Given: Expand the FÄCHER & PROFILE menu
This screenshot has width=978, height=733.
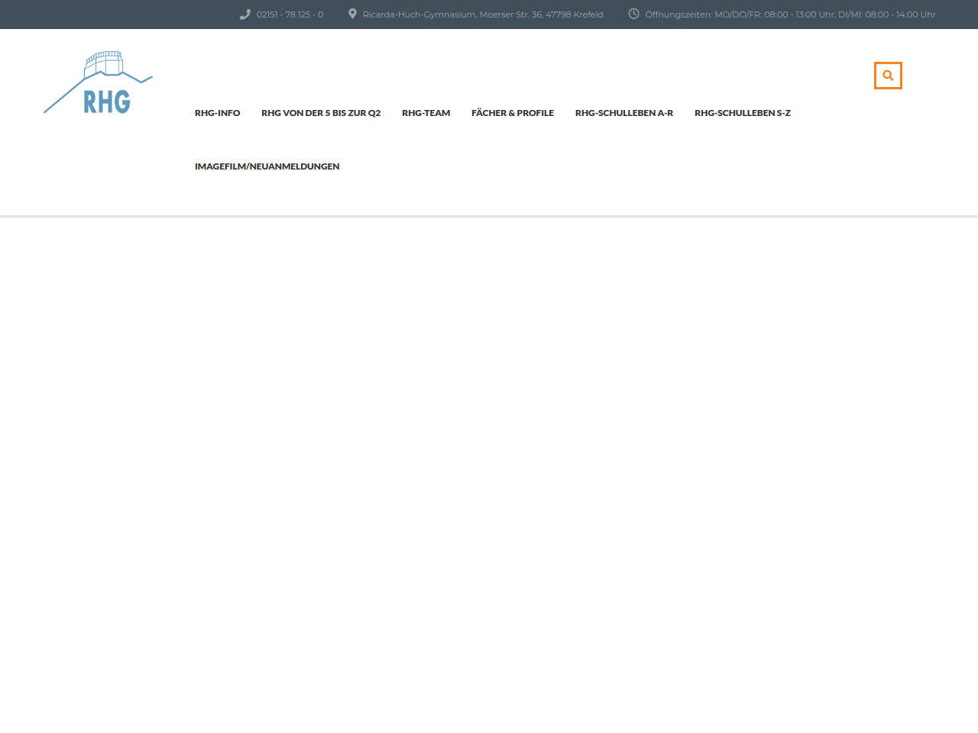Looking at the screenshot, I should (x=513, y=113).
